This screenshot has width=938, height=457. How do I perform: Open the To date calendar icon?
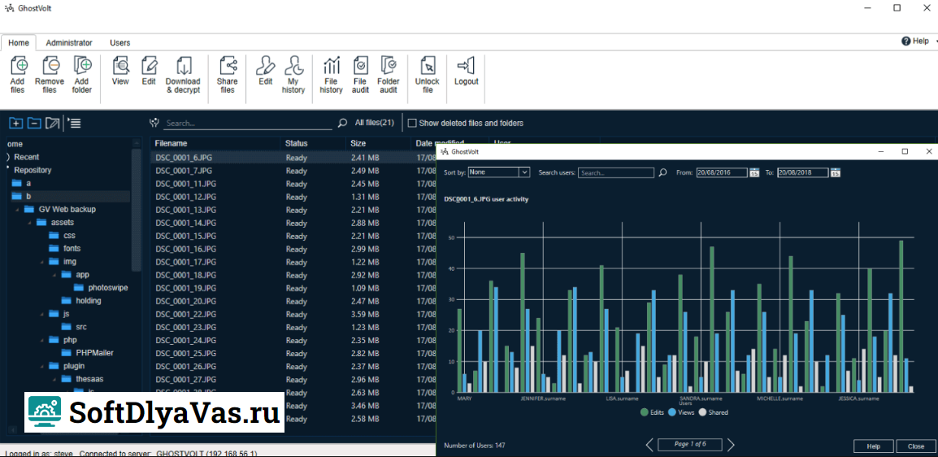click(836, 172)
